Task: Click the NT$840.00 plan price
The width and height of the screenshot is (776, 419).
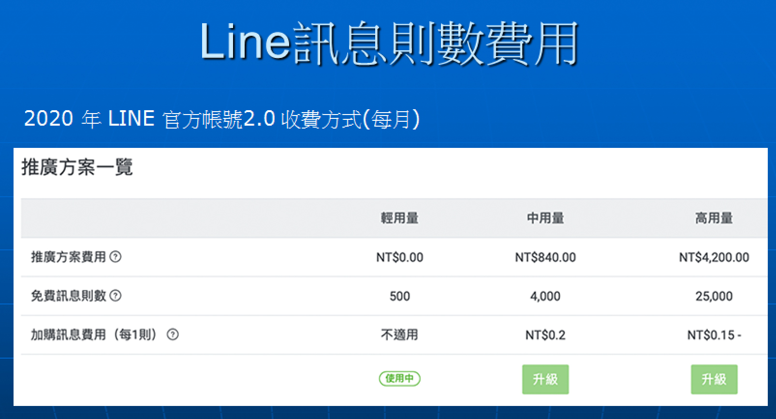Action: [x=545, y=258]
